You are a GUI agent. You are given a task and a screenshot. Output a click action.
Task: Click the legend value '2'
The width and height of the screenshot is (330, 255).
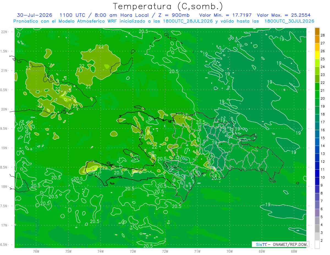(322, 240)
